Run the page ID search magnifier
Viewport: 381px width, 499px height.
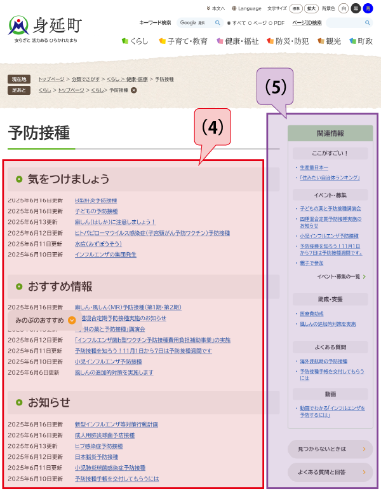367,23
